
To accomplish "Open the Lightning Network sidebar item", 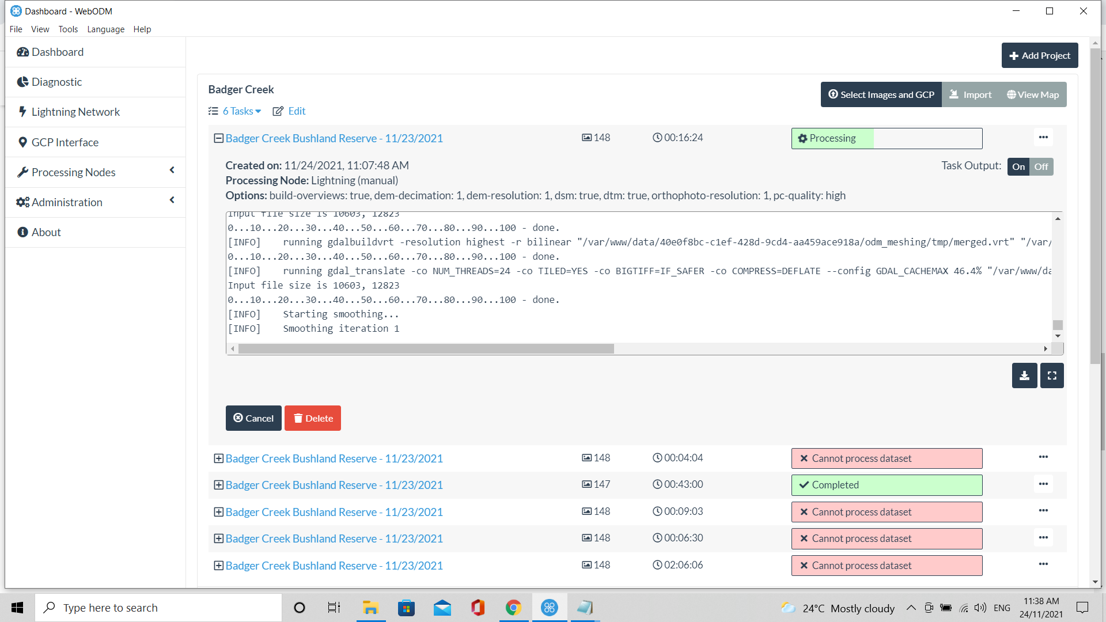I will (75, 112).
